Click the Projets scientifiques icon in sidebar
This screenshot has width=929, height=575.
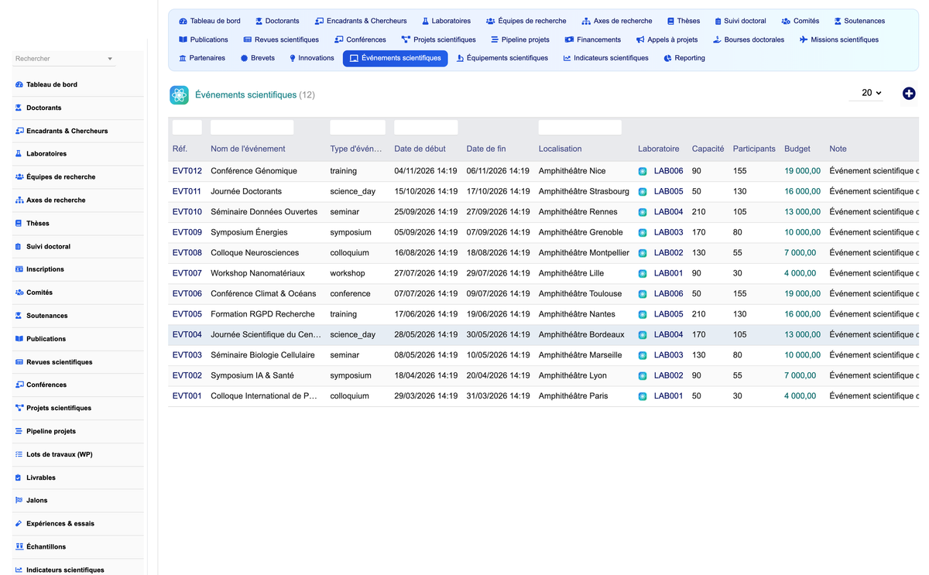19,408
